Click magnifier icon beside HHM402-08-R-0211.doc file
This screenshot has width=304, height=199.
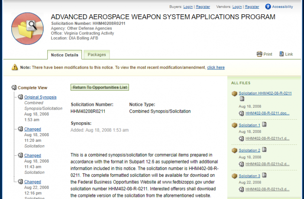click(x=241, y=114)
